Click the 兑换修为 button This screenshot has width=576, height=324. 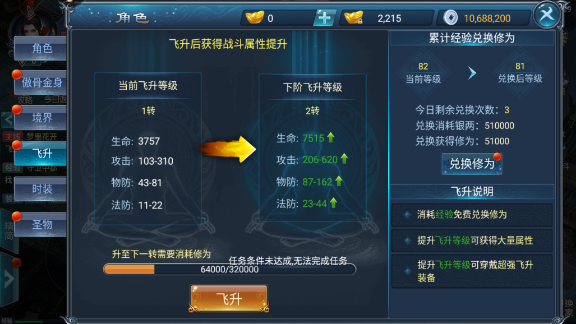click(x=472, y=164)
